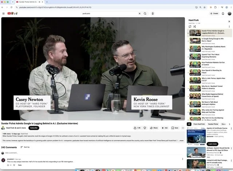Play 'What Really Happened Behind Closed Doors at OpenAI'

click(x=210, y=96)
